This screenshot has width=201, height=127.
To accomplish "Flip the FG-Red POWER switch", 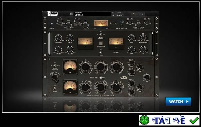I will pos(101,52).
